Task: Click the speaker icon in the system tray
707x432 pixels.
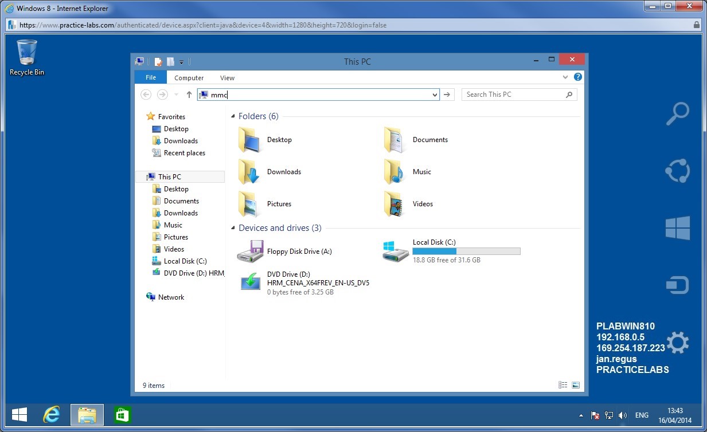Action: (623, 415)
